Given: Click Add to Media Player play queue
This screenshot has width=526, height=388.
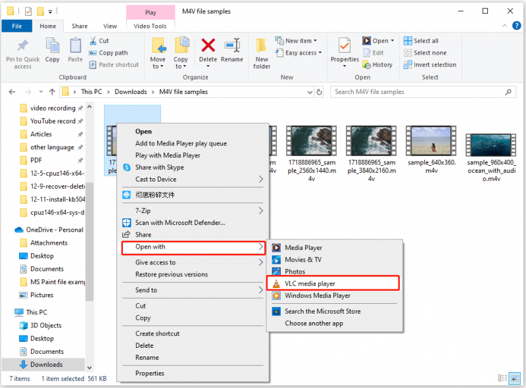Looking at the screenshot, I should click(x=194, y=143).
